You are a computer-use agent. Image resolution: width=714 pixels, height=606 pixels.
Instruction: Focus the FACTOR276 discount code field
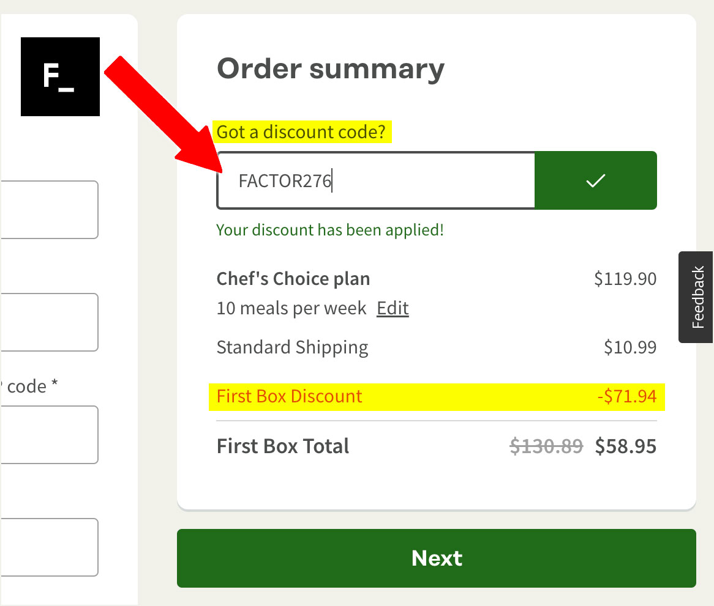[x=375, y=181]
